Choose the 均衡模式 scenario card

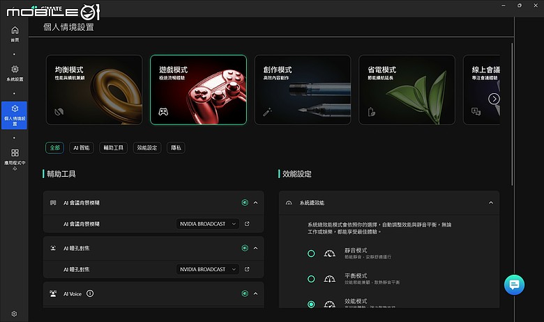[94, 90]
